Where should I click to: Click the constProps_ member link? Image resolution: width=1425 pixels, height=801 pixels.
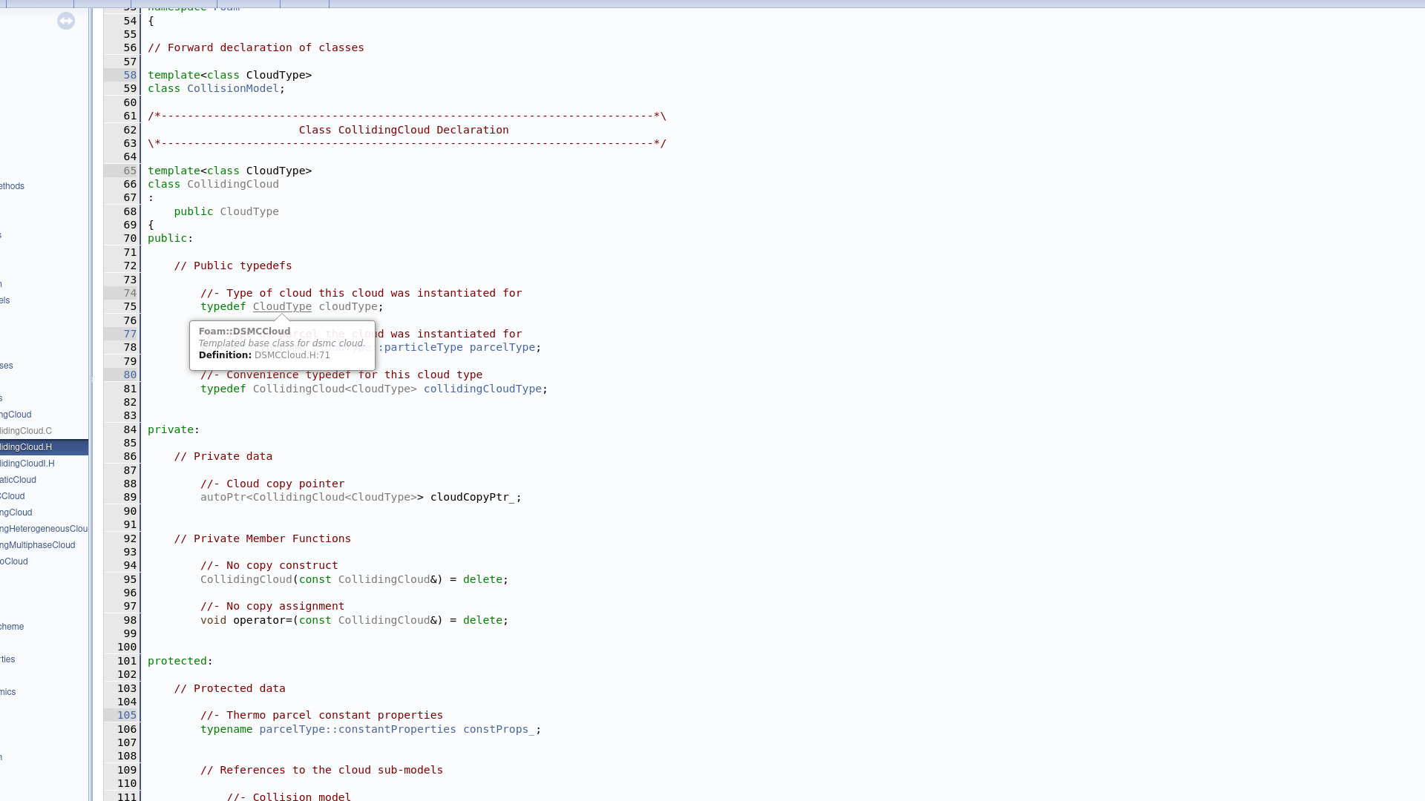tap(498, 730)
